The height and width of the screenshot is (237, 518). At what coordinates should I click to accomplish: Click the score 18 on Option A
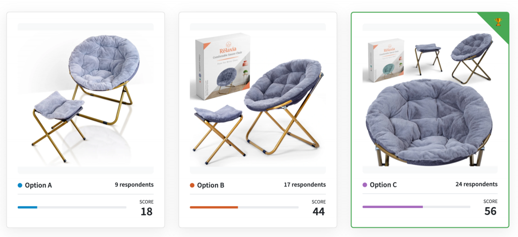pos(146,211)
